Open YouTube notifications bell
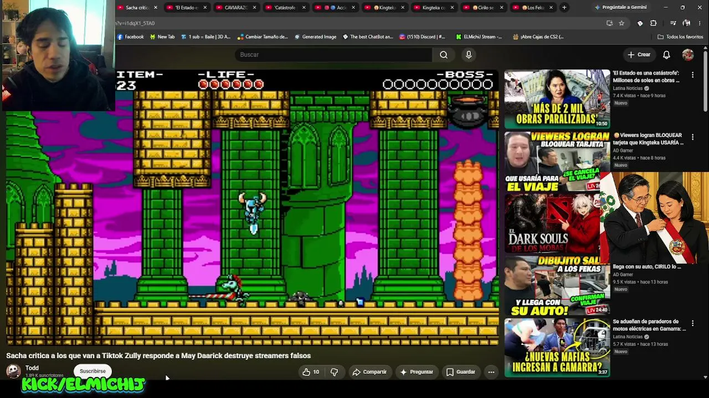The width and height of the screenshot is (709, 398). (666, 55)
